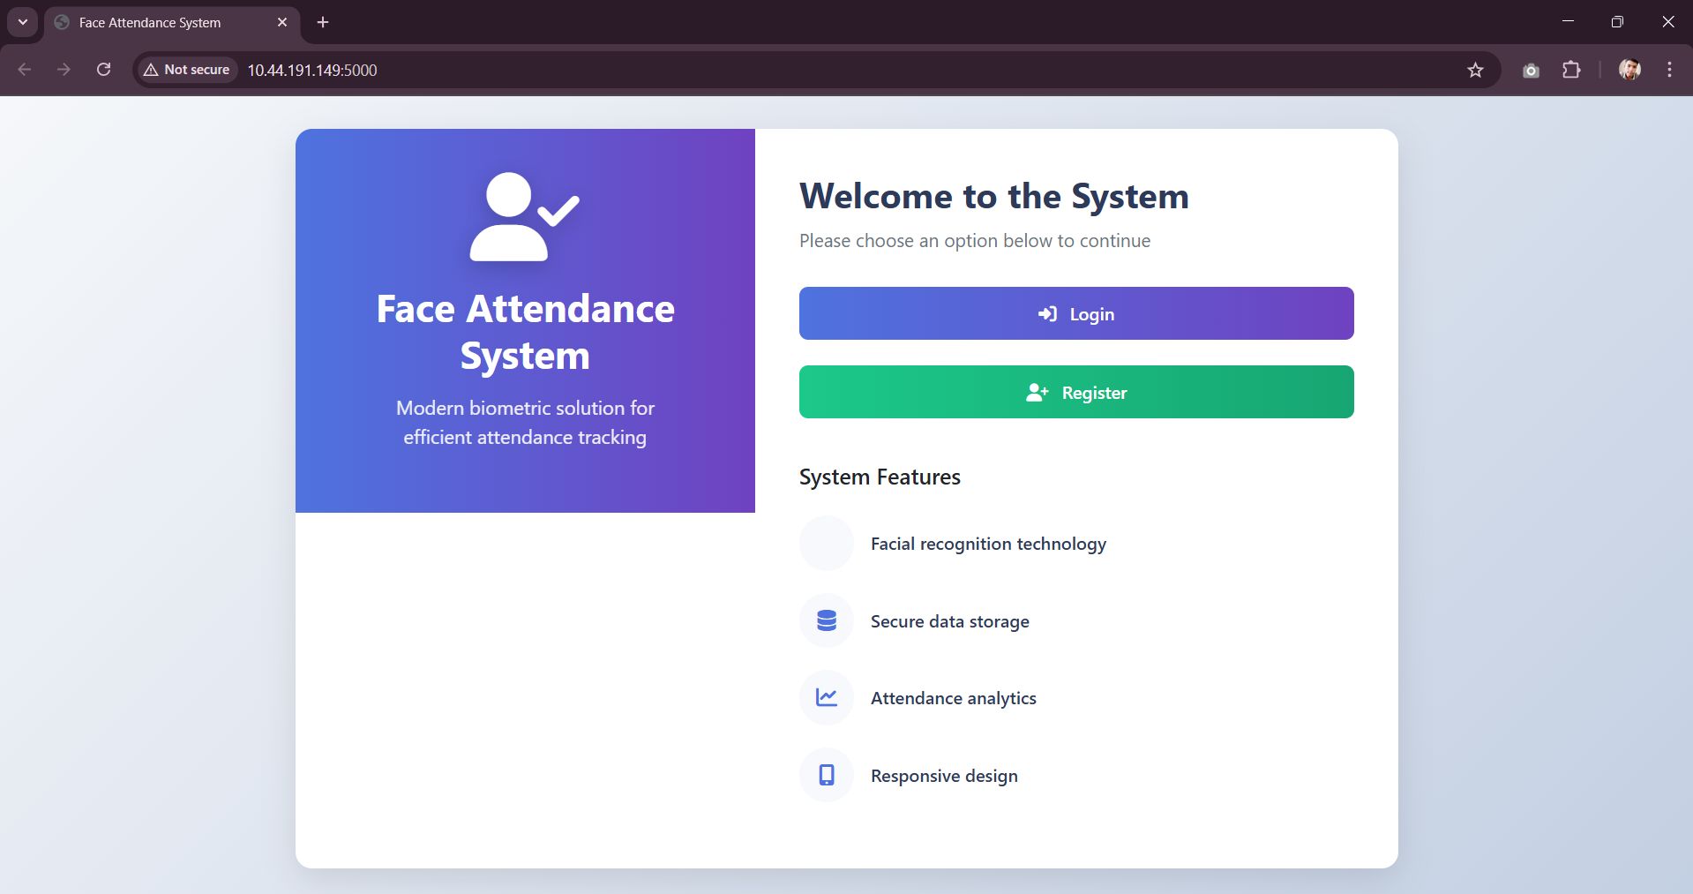1693x894 pixels.
Task: Expand the tab search dropdown arrow
Action: (x=23, y=22)
